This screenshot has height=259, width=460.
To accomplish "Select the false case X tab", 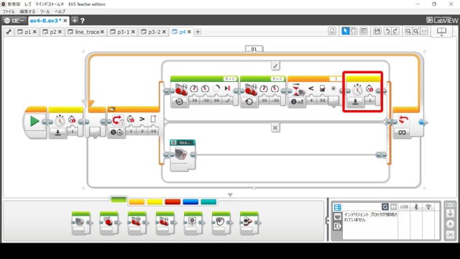I will (275, 128).
